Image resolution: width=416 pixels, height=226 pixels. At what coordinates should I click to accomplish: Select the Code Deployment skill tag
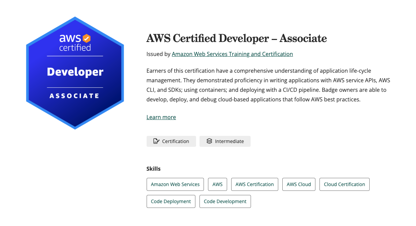[171, 201]
